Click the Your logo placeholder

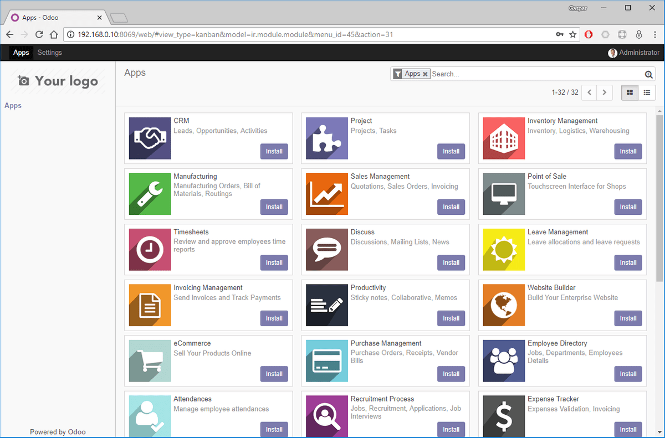point(58,81)
